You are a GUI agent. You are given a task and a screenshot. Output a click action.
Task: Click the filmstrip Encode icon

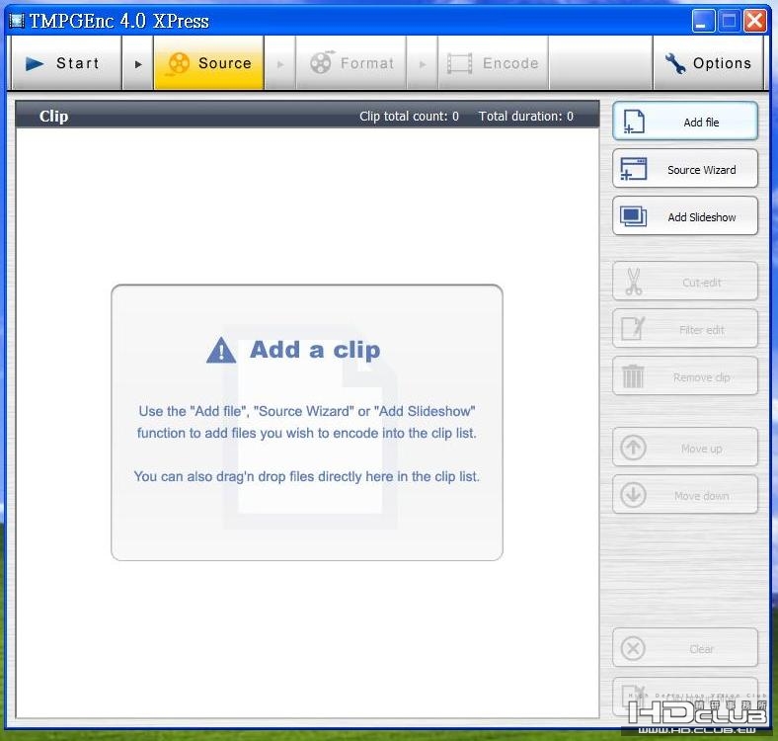pos(459,63)
